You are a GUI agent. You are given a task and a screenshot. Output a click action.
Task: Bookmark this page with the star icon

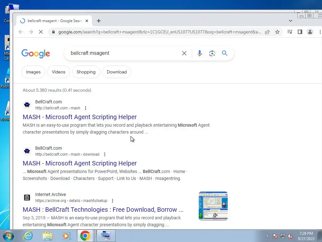(277, 32)
